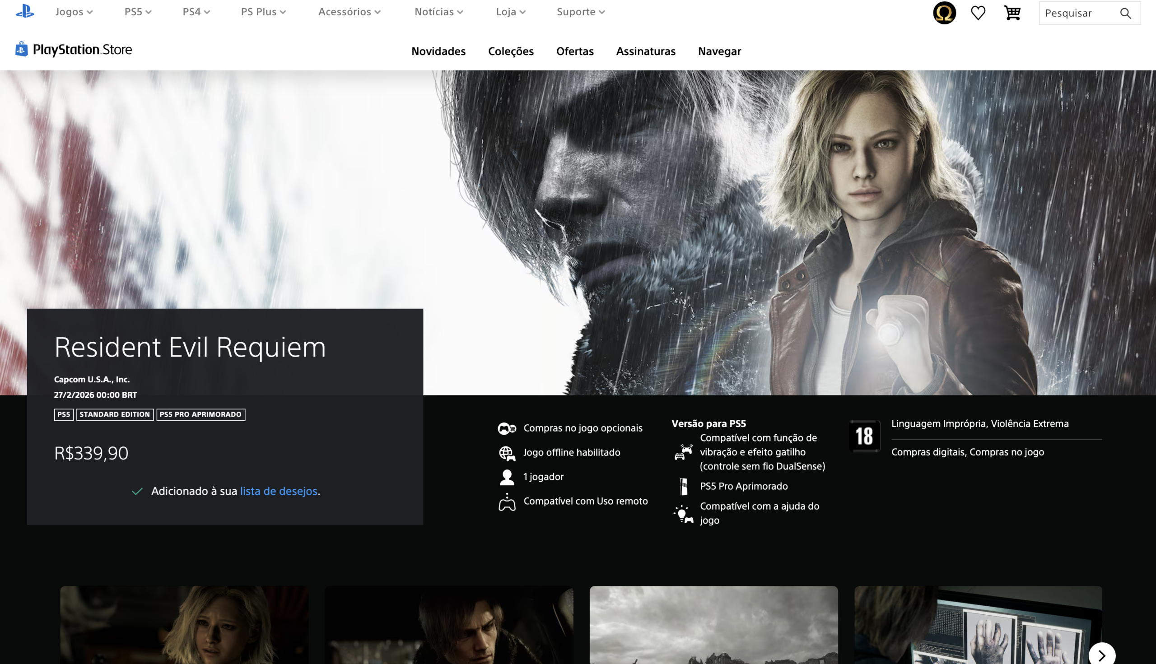The width and height of the screenshot is (1156, 664).
Task: Click the Versão para PS5 heading
Action: (x=709, y=424)
